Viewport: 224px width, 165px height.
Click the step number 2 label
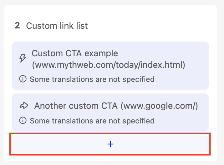(17, 26)
